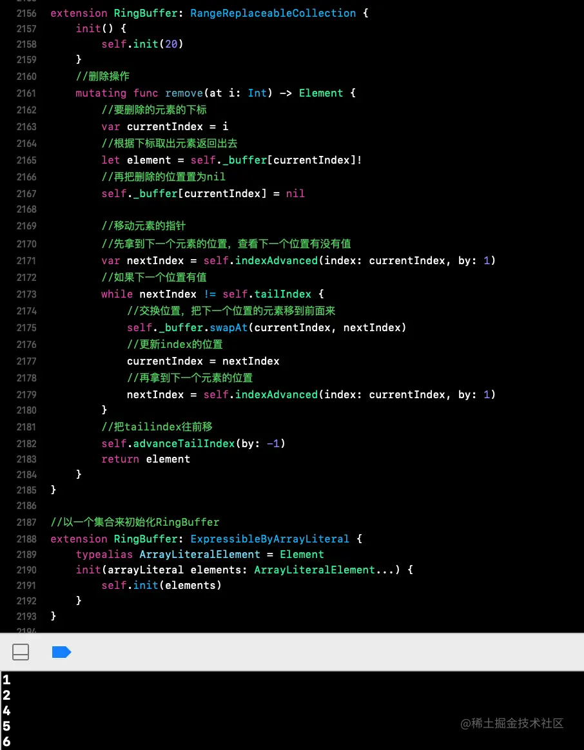The width and height of the screenshot is (584, 750).
Task: Click the comment '//再把删除的位置置为nil'
Action: click(164, 177)
